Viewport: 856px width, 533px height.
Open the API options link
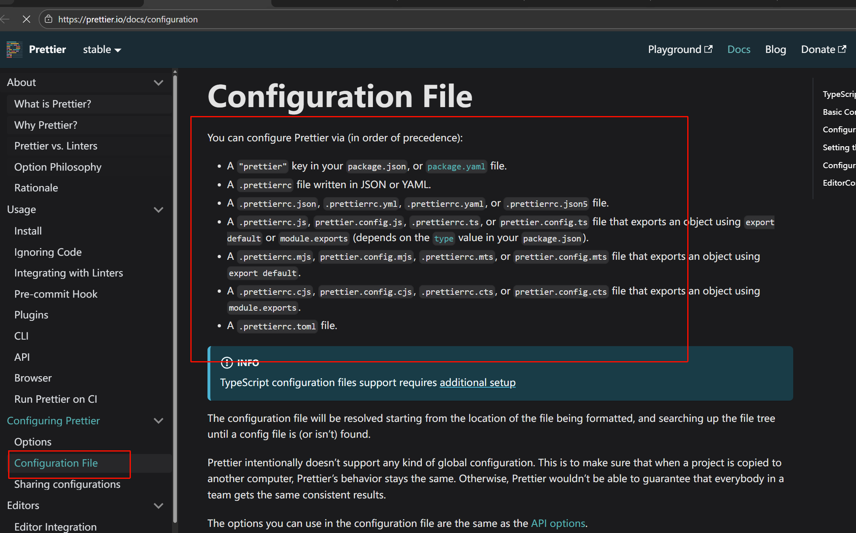[558, 523]
